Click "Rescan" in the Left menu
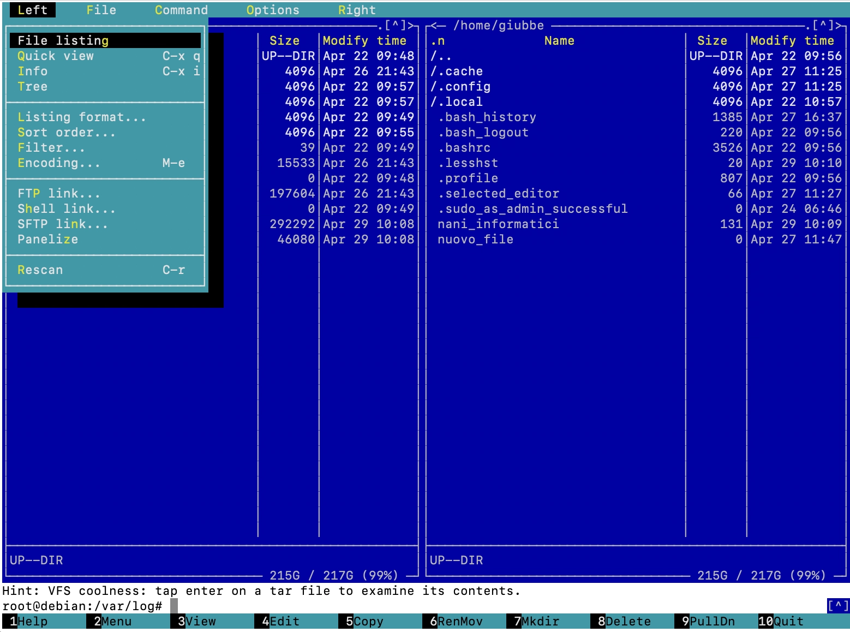The image size is (850, 632). coord(39,270)
